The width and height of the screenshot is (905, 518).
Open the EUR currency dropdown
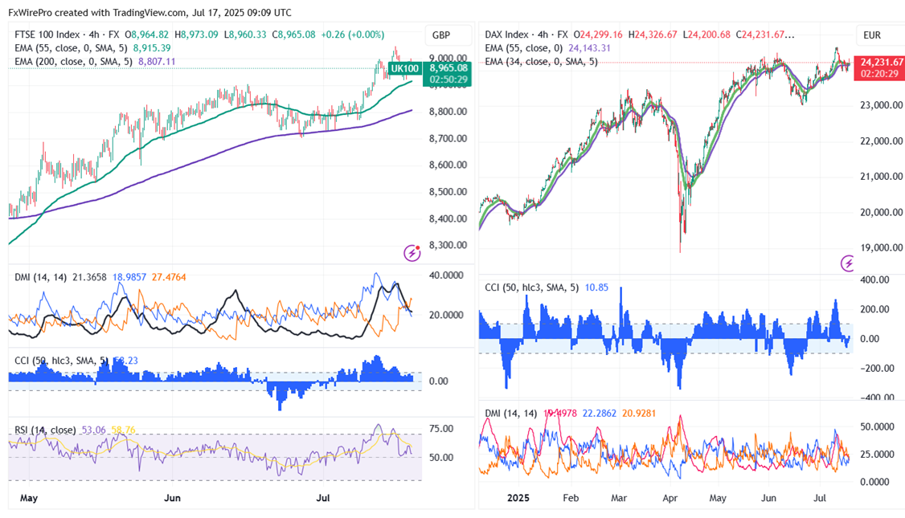[872, 35]
